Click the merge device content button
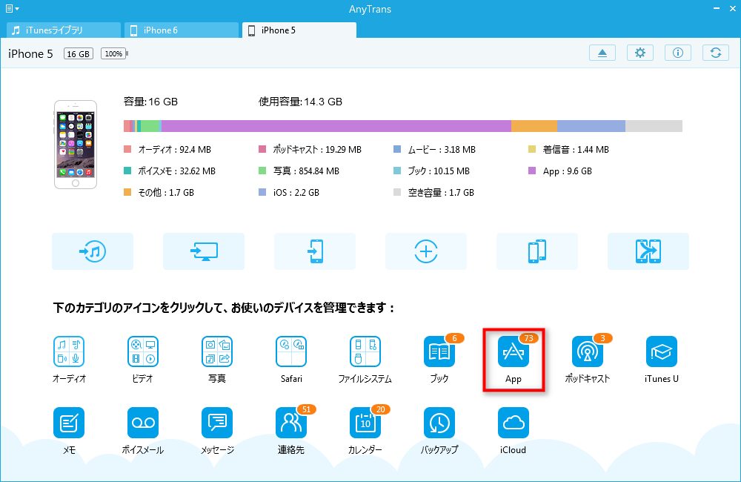Viewport: 741px width, 482px height. pos(648,251)
